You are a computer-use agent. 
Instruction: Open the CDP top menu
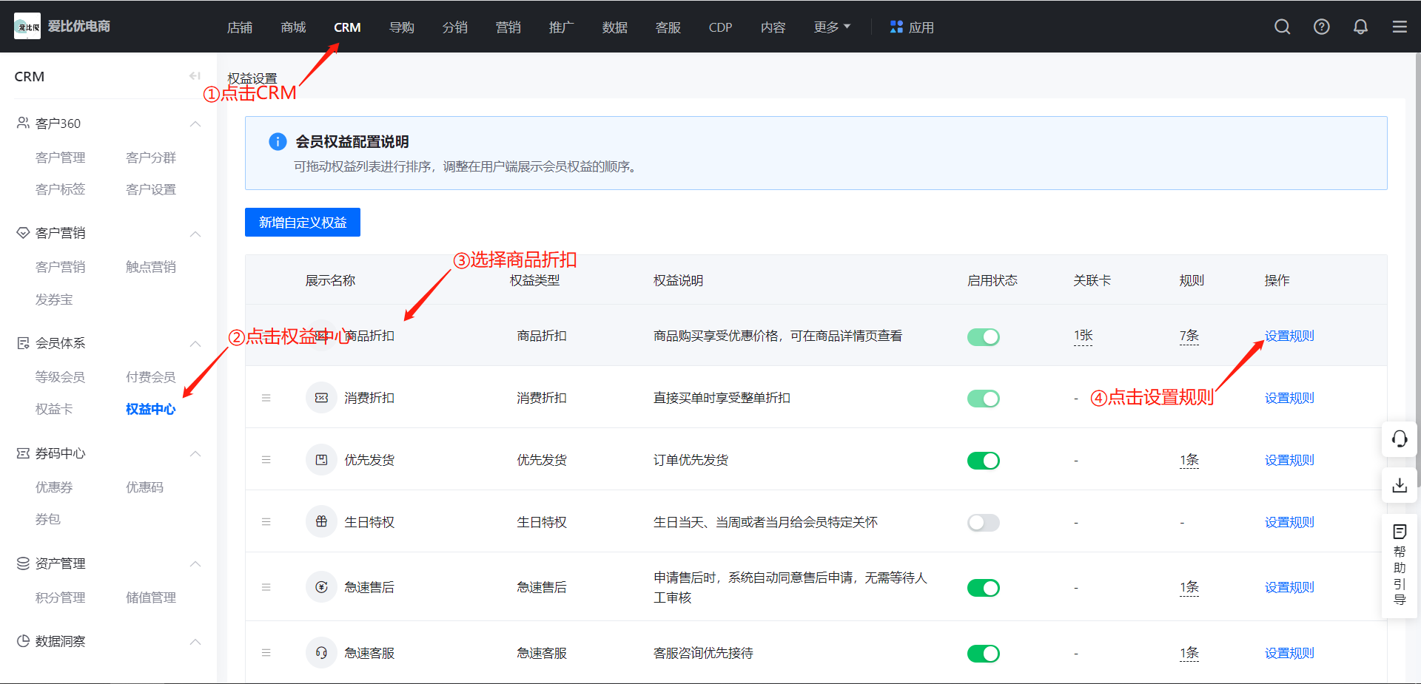point(720,27)
